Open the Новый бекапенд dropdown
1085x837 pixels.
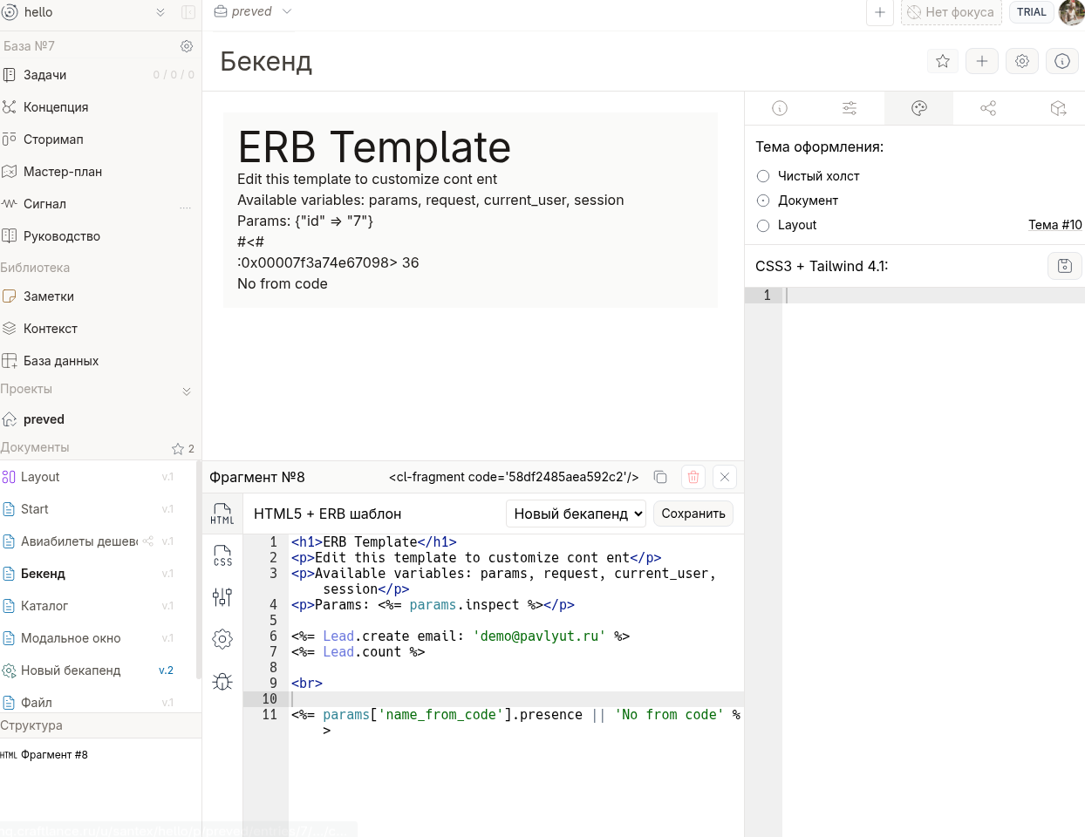pyautogui.click(x=576, y=514)
